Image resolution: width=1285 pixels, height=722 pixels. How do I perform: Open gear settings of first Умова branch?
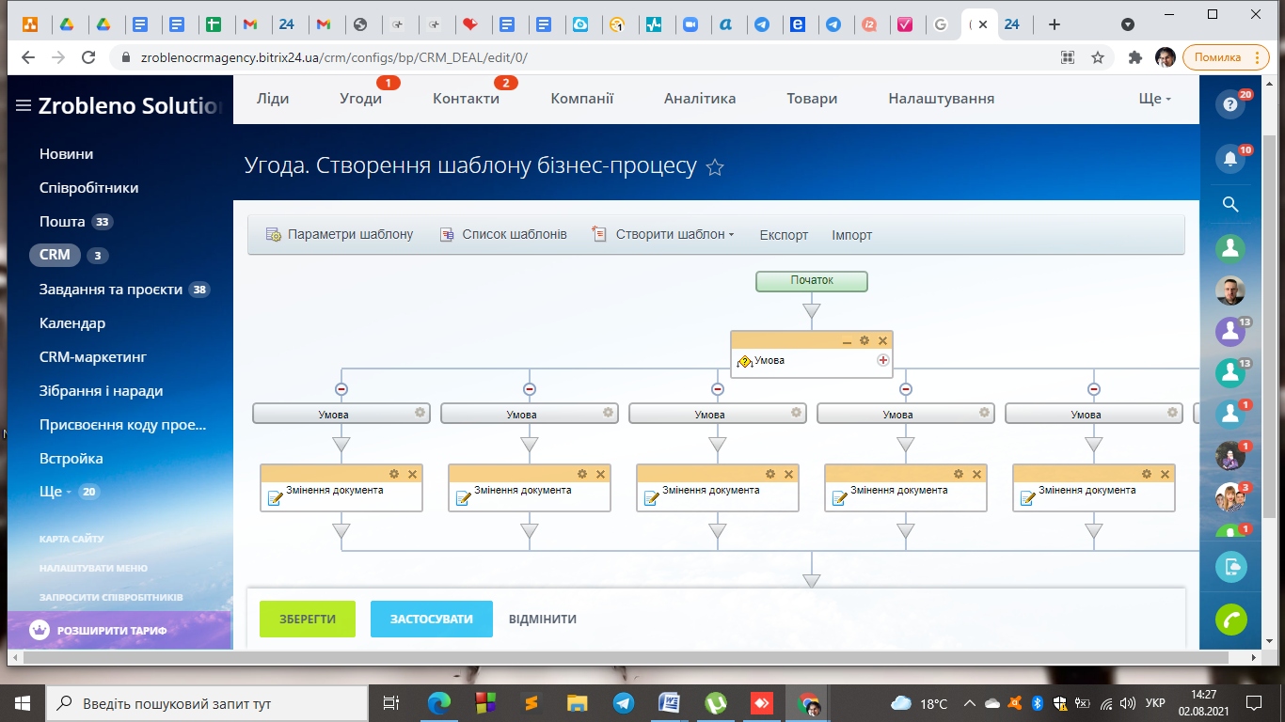coord(420,413)
